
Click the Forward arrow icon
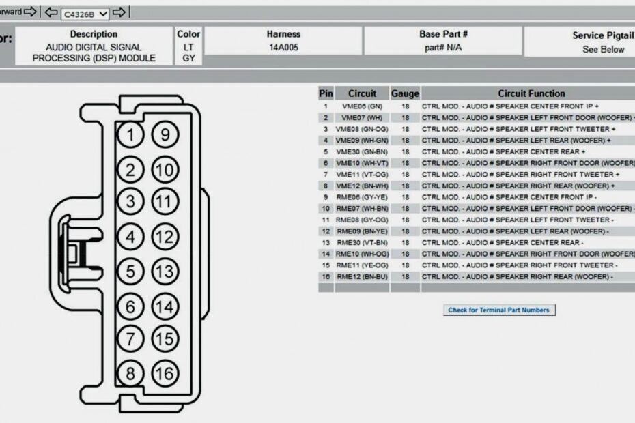tap(30, 12)
